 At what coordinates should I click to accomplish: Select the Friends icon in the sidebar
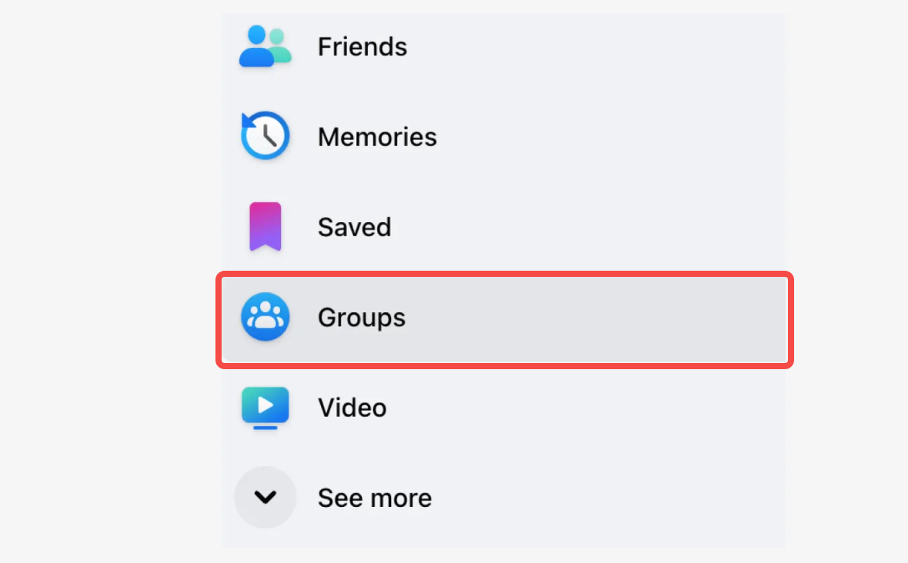click(265, 46)
